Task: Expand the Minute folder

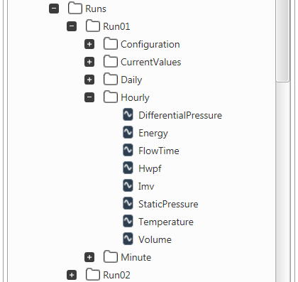Action: (89, 257)
